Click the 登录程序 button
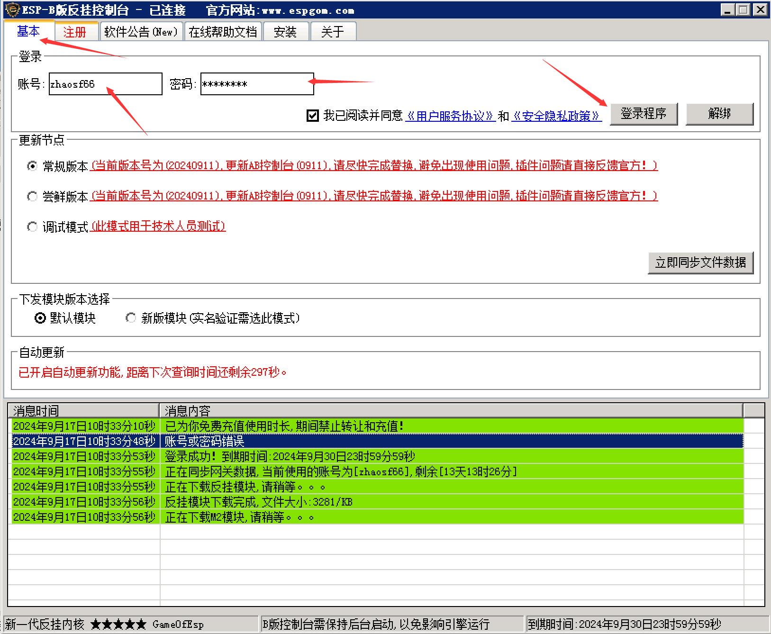The image size is (771, 634). click(644, 114)
